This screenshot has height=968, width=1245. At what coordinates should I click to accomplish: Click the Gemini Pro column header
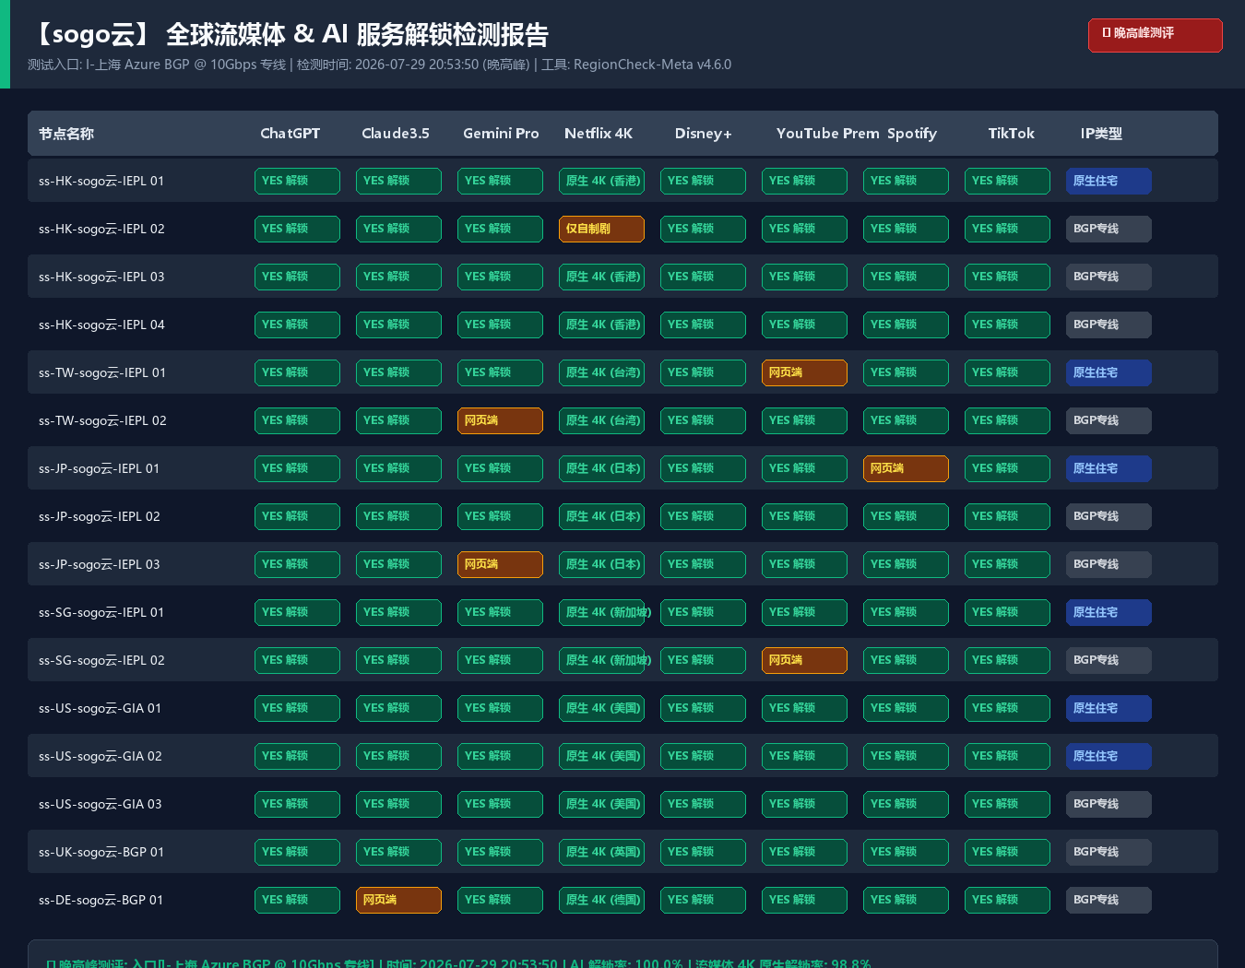(x=501, y=134)
